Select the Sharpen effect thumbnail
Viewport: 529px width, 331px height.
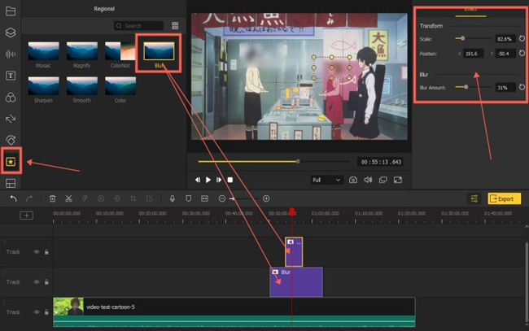(43, 85)
